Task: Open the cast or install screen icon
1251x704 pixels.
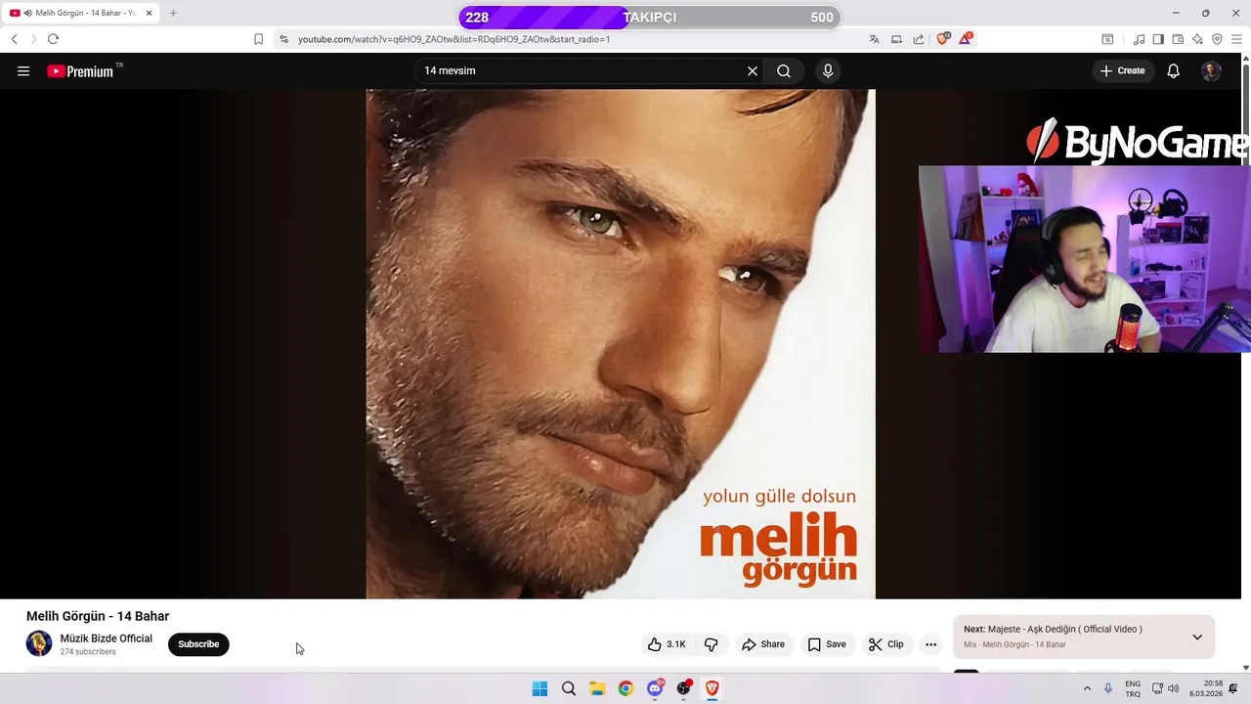Action: click(x=896, y=39)
